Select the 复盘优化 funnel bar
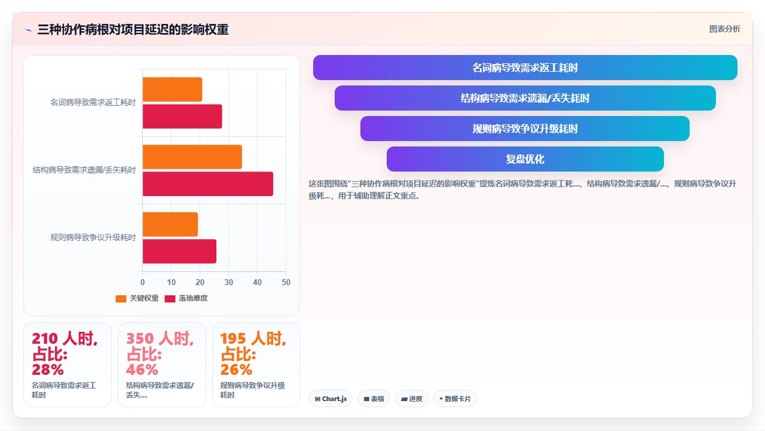 pos(525,159)
